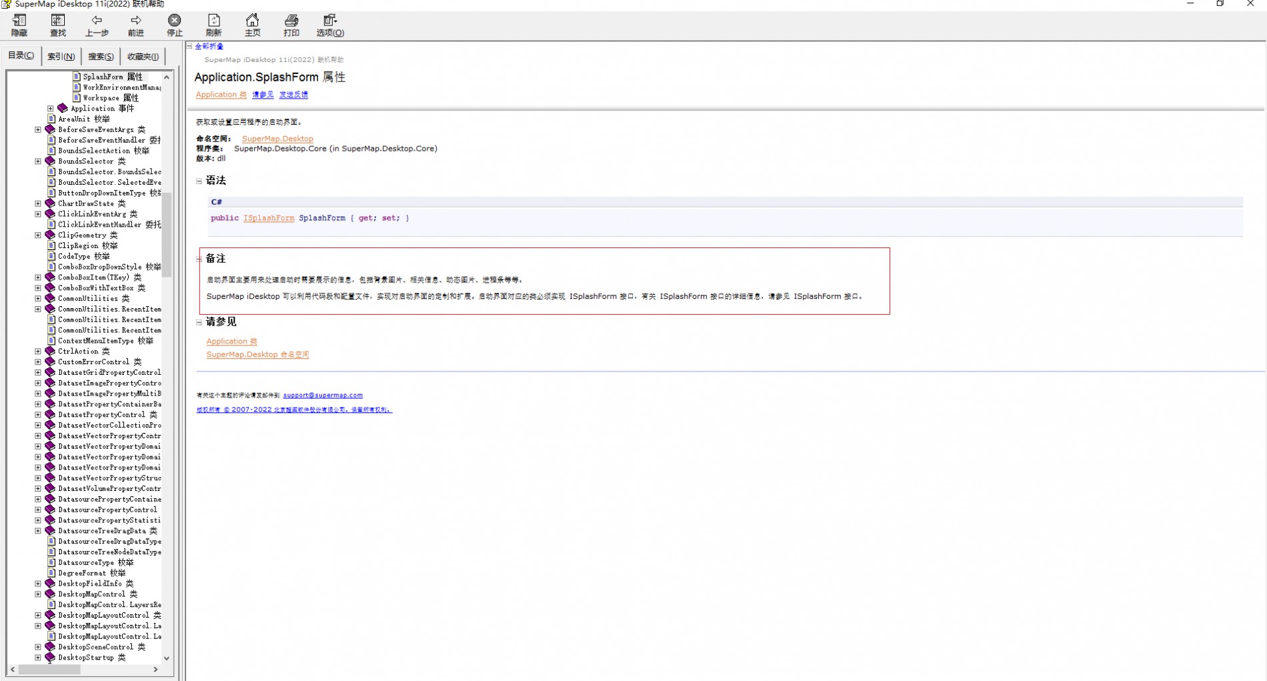Open the ISplashForm type link in syntax
Image resolution: width=1267 pixels, height=681 pixels.
pos(269,218)
